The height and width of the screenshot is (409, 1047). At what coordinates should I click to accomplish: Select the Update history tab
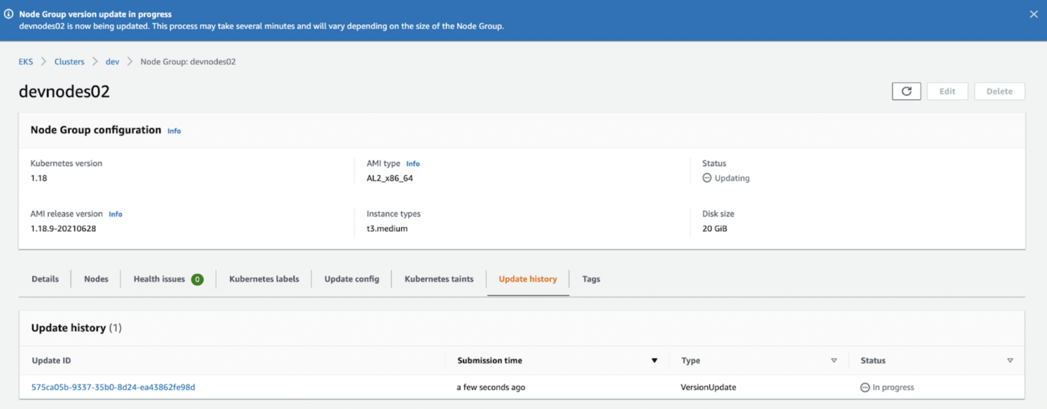pos(528,279)
